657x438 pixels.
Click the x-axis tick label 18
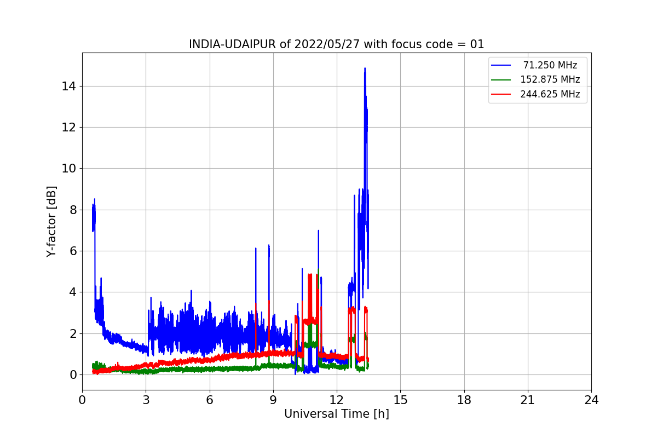(x=464, y=400)
